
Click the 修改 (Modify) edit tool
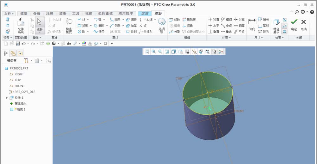point(175,20)
